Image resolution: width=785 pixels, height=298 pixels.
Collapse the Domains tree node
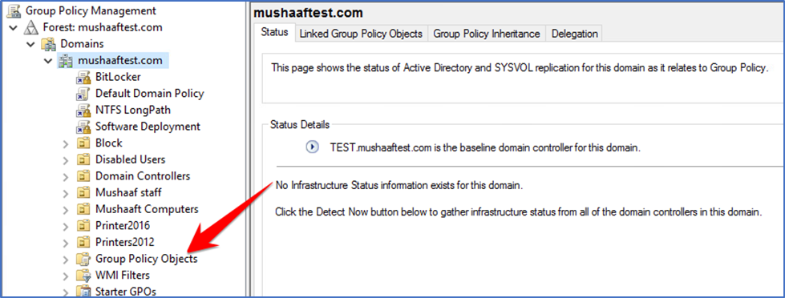point(31,44)
